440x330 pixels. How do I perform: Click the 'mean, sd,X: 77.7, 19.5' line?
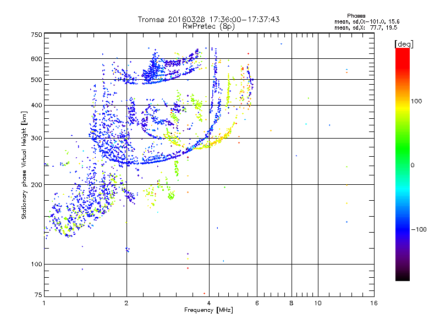coord(366,28)
